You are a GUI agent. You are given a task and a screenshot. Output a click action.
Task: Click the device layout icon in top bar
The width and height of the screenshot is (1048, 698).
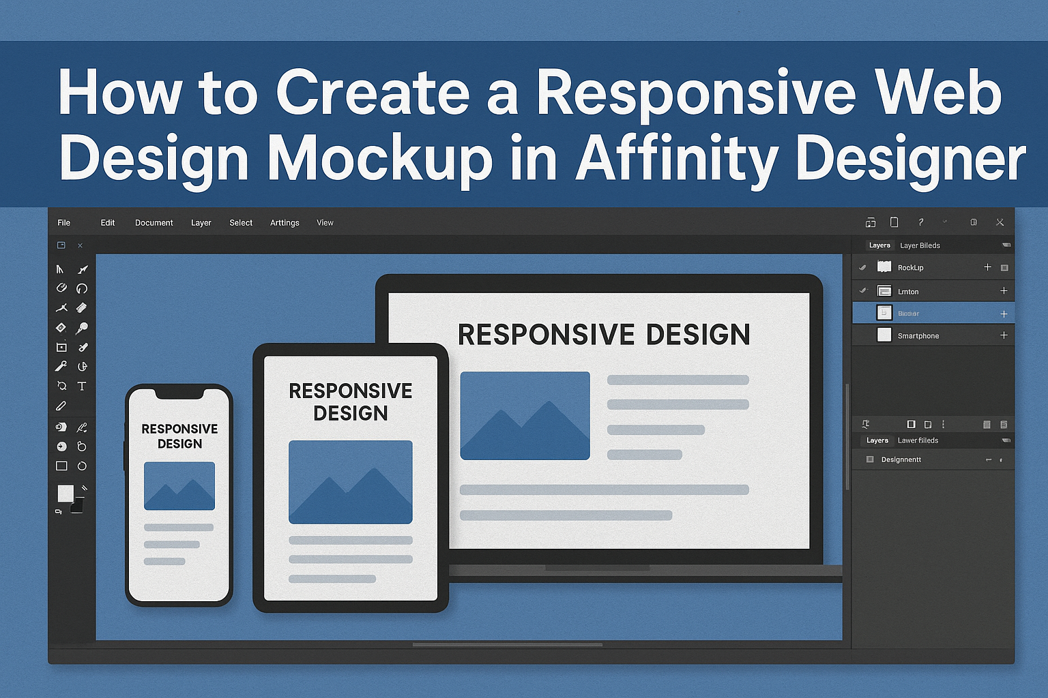(x=871, y=223)
